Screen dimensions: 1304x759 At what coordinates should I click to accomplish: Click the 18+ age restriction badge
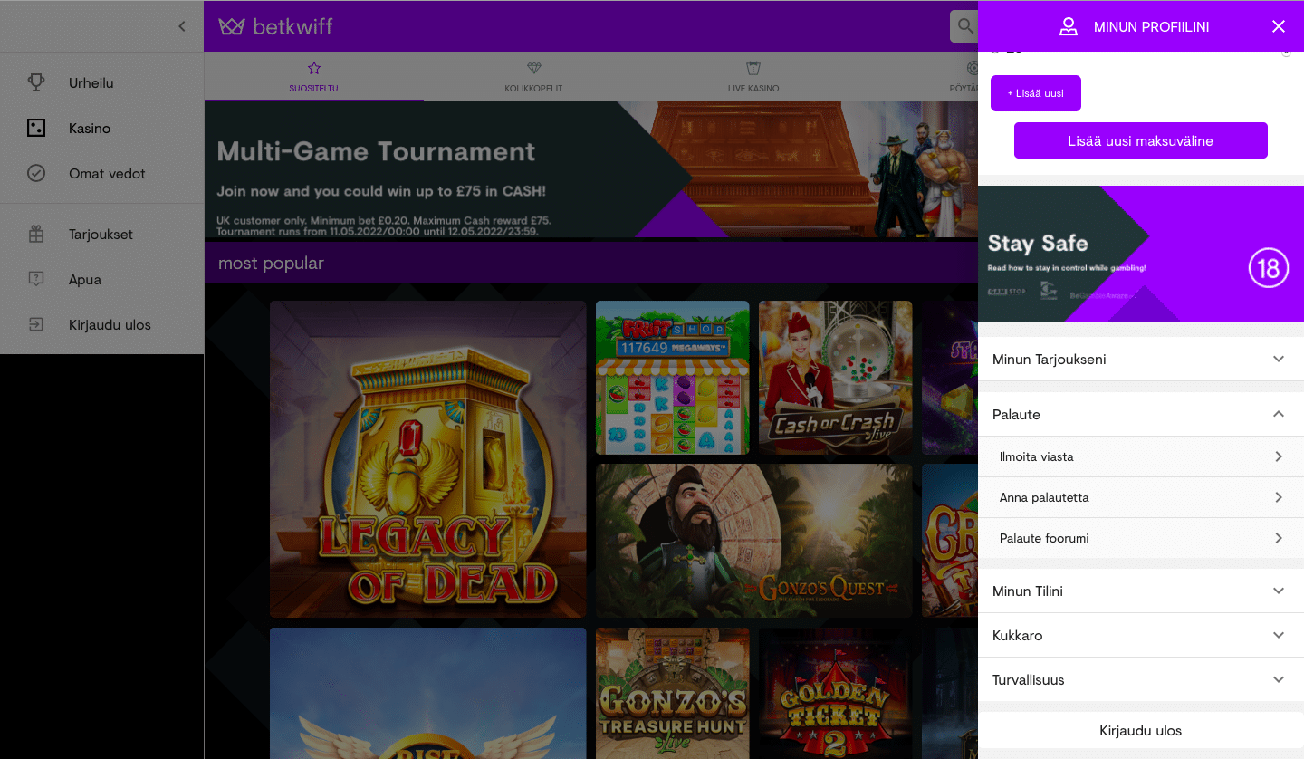[x=1269, y=268]
